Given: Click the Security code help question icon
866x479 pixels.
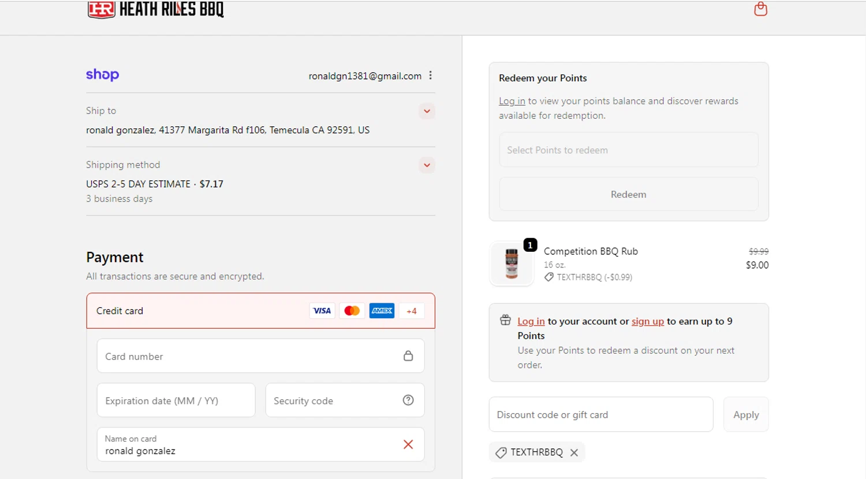Looking at the screenshot, I should (x=408, y=400).
